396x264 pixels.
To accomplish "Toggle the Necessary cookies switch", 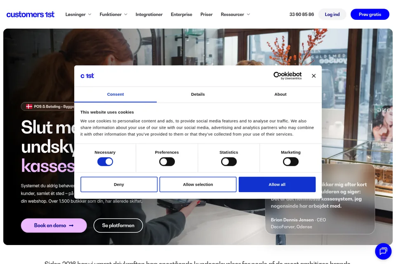I will click(x=105, y=162).
